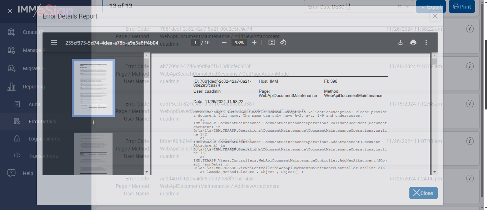Click the Close button in the dialog
The height and width of the screenshot is (210, 488).
tap(423, 193)
